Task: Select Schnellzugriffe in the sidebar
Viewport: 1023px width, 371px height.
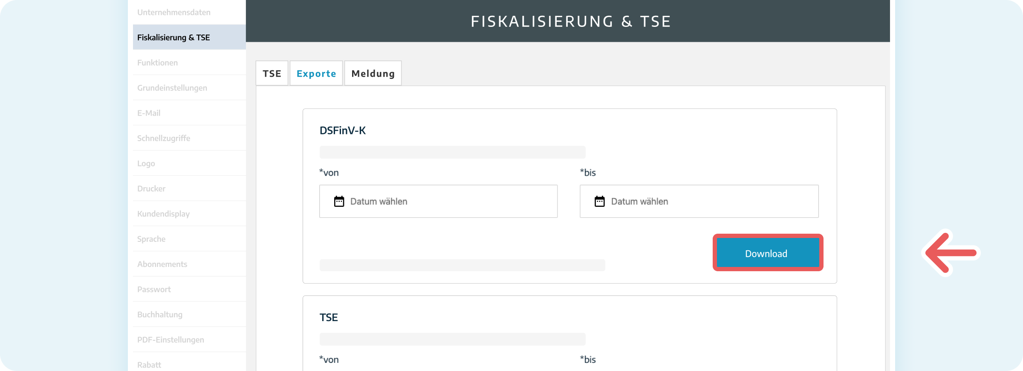Action: (164, 138)
